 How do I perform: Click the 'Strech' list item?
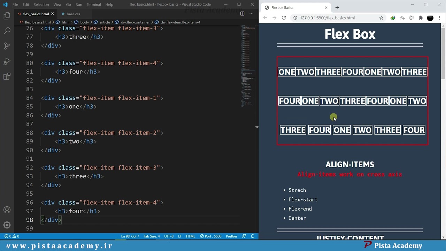tap(297, 190)
